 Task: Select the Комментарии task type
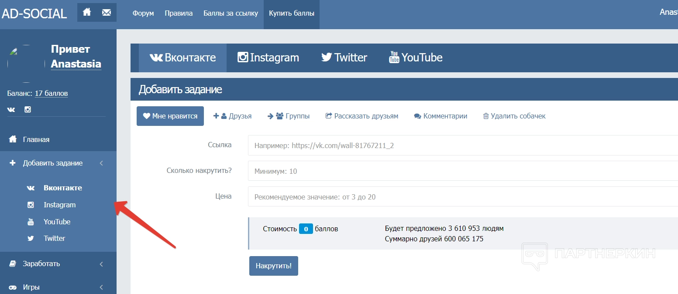[441, 116]
